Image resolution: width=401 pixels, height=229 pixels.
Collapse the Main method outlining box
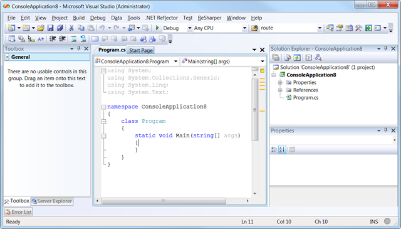pos(103,136)
